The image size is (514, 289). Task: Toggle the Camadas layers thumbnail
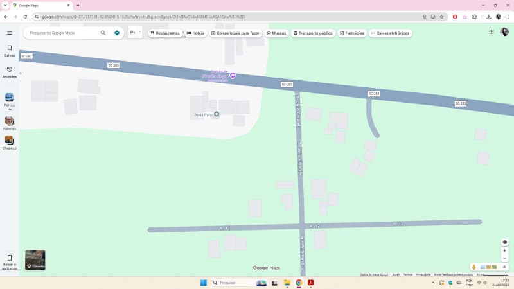pos(35,260)
